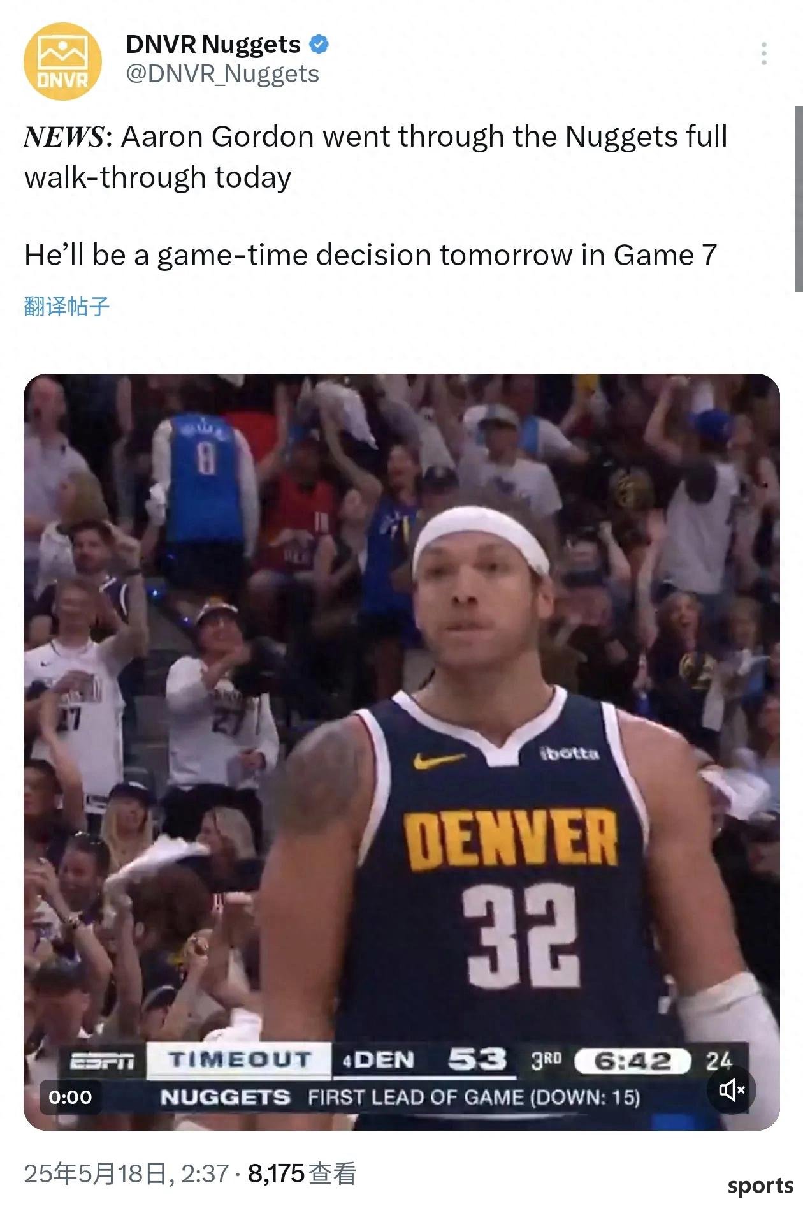The width and height of the screenshot is (803, 1206).
Task: Click the blue verified badge
Action: coord(319,44)
